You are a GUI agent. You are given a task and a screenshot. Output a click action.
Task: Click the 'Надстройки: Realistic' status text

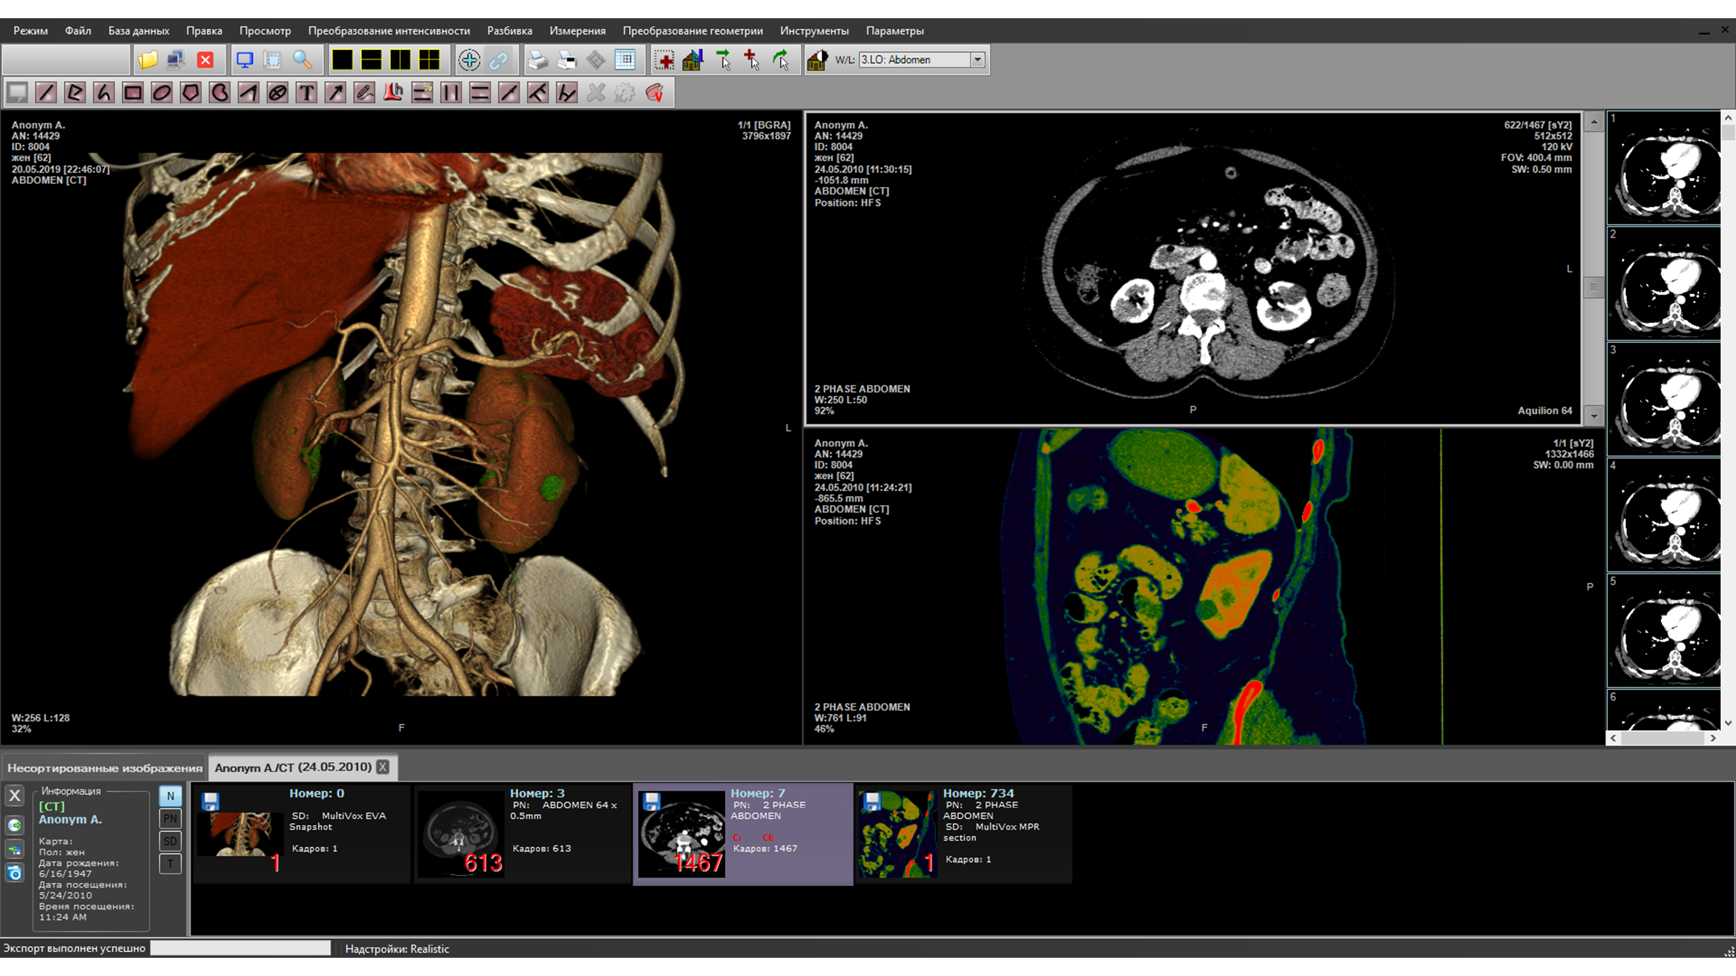pyautogui.click(x=397, y=949)
